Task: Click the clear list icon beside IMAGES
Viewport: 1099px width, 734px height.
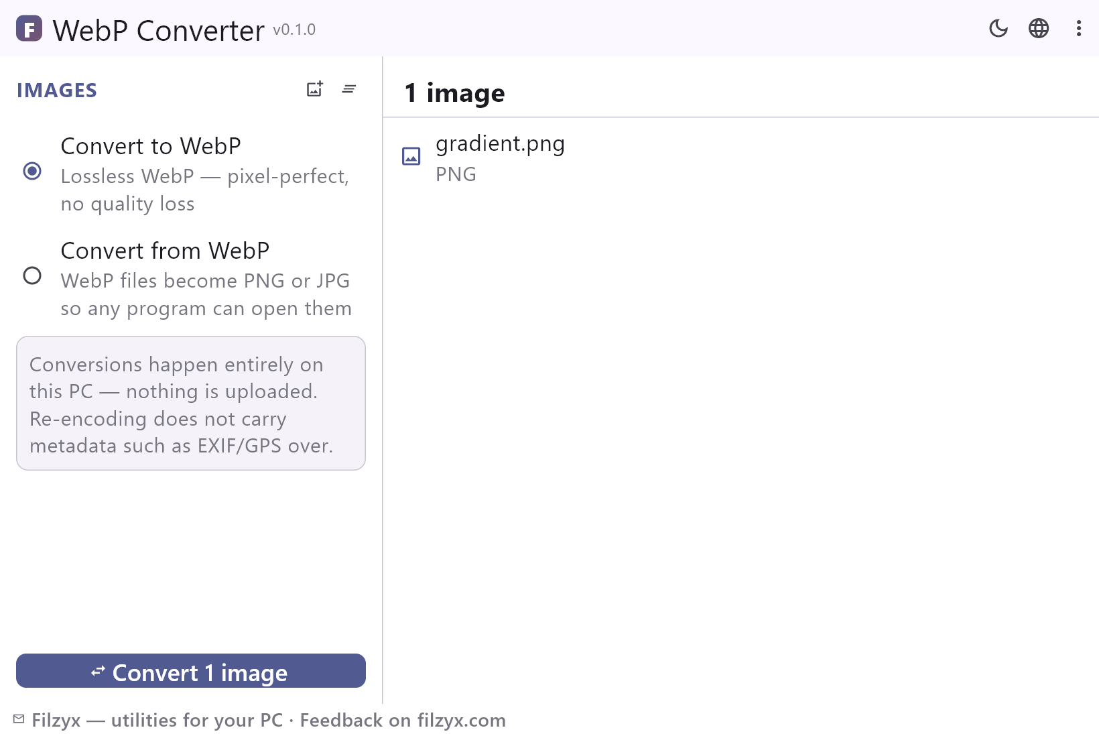Action: coord(349,89)
